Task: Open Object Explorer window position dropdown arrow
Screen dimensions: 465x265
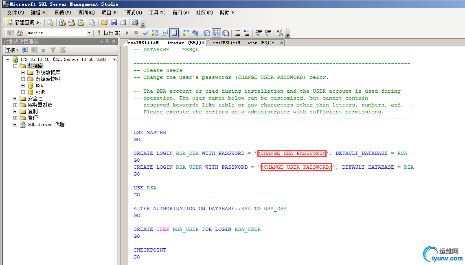Action: point(102,41)
